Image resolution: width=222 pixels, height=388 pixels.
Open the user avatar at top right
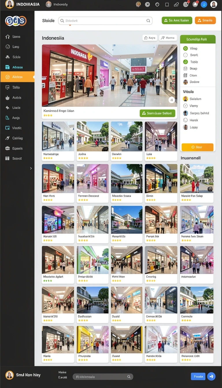(214, 4)
